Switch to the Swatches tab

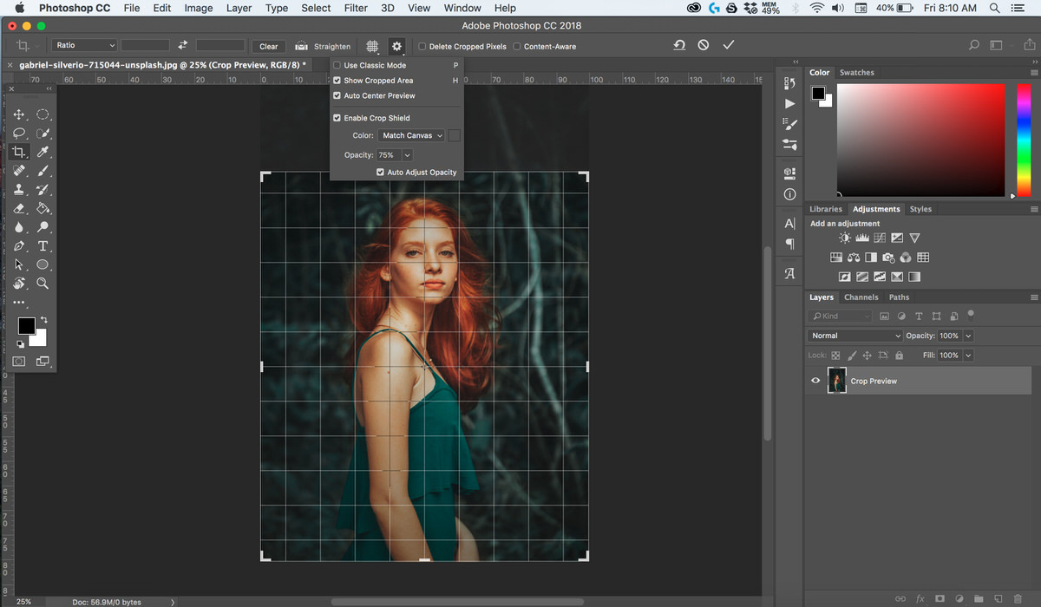[856, 73]
